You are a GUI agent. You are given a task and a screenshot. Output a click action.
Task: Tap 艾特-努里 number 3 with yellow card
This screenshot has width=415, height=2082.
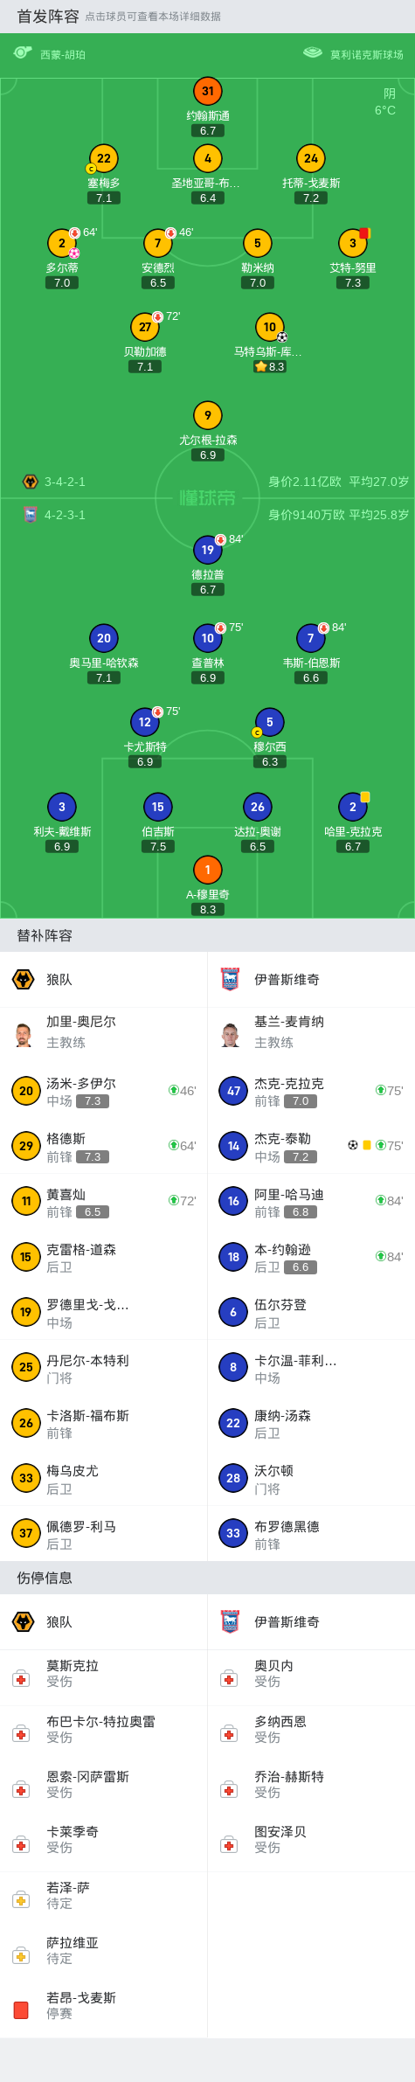point(353,243)
